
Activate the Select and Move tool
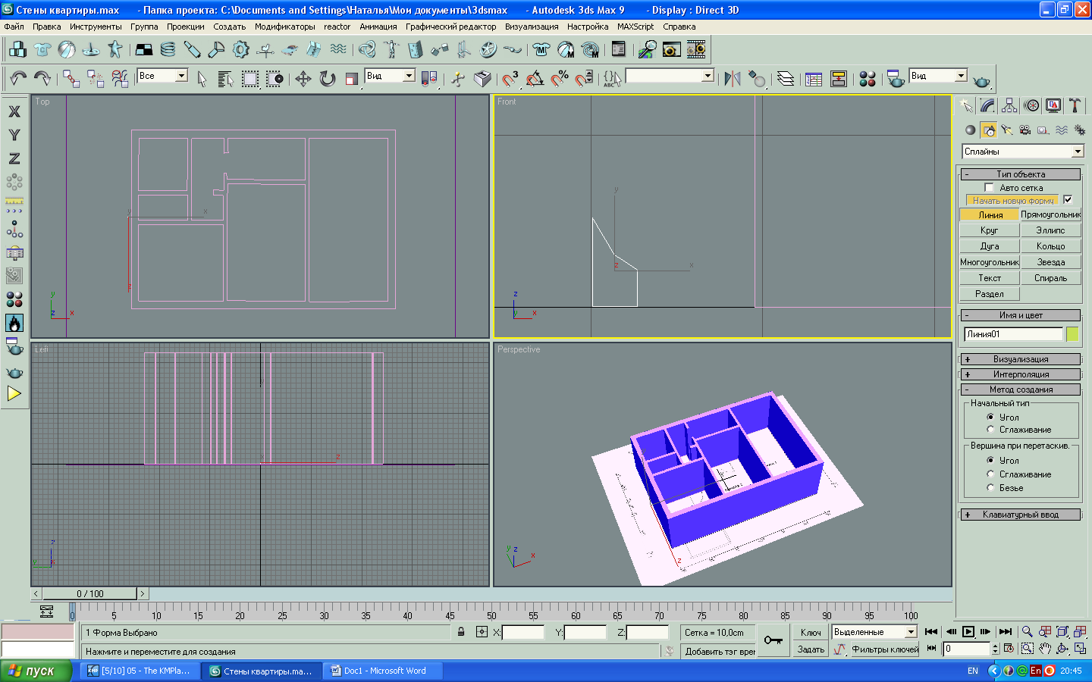point(303,78)
